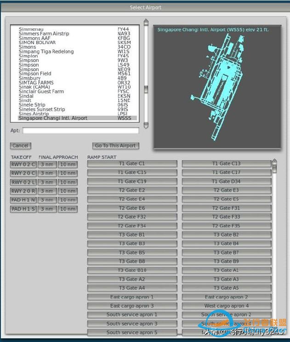The width and height of the screenshot is (290, 342).
Task: Start at T1 Gate C15
Action: click(x=132, y=173)
